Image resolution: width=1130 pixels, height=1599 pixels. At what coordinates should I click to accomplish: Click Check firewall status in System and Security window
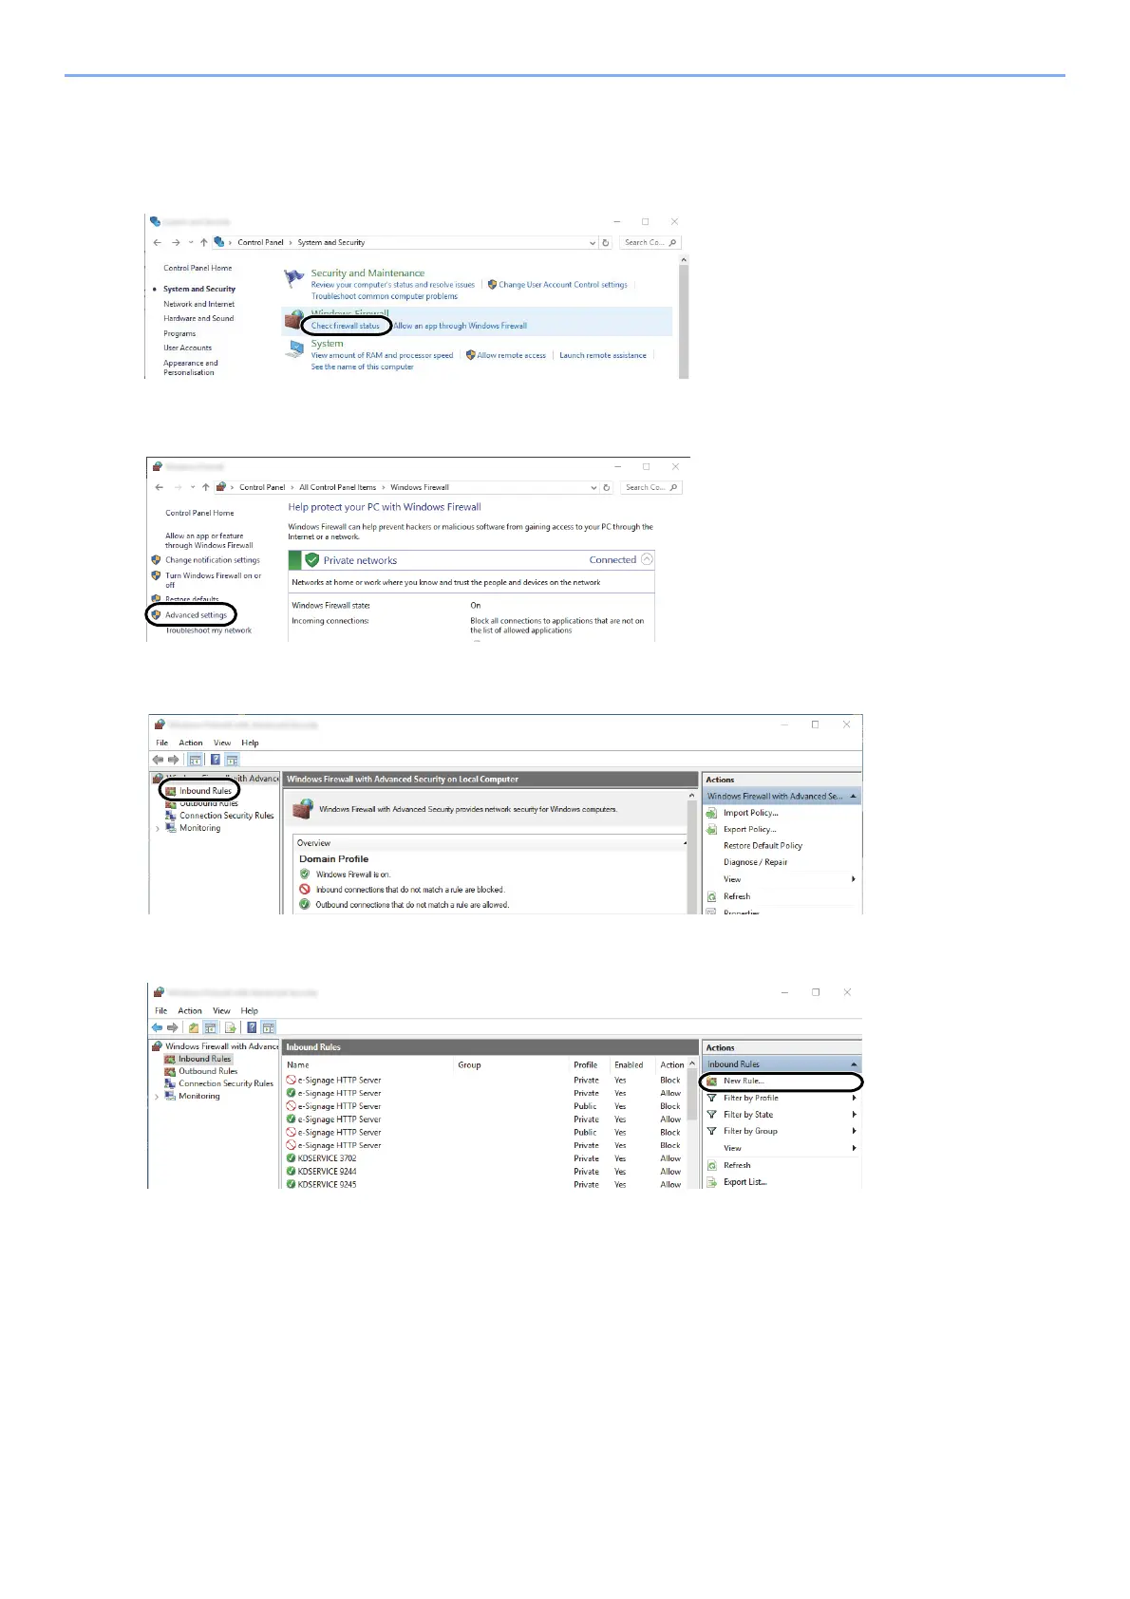(346, 326)
